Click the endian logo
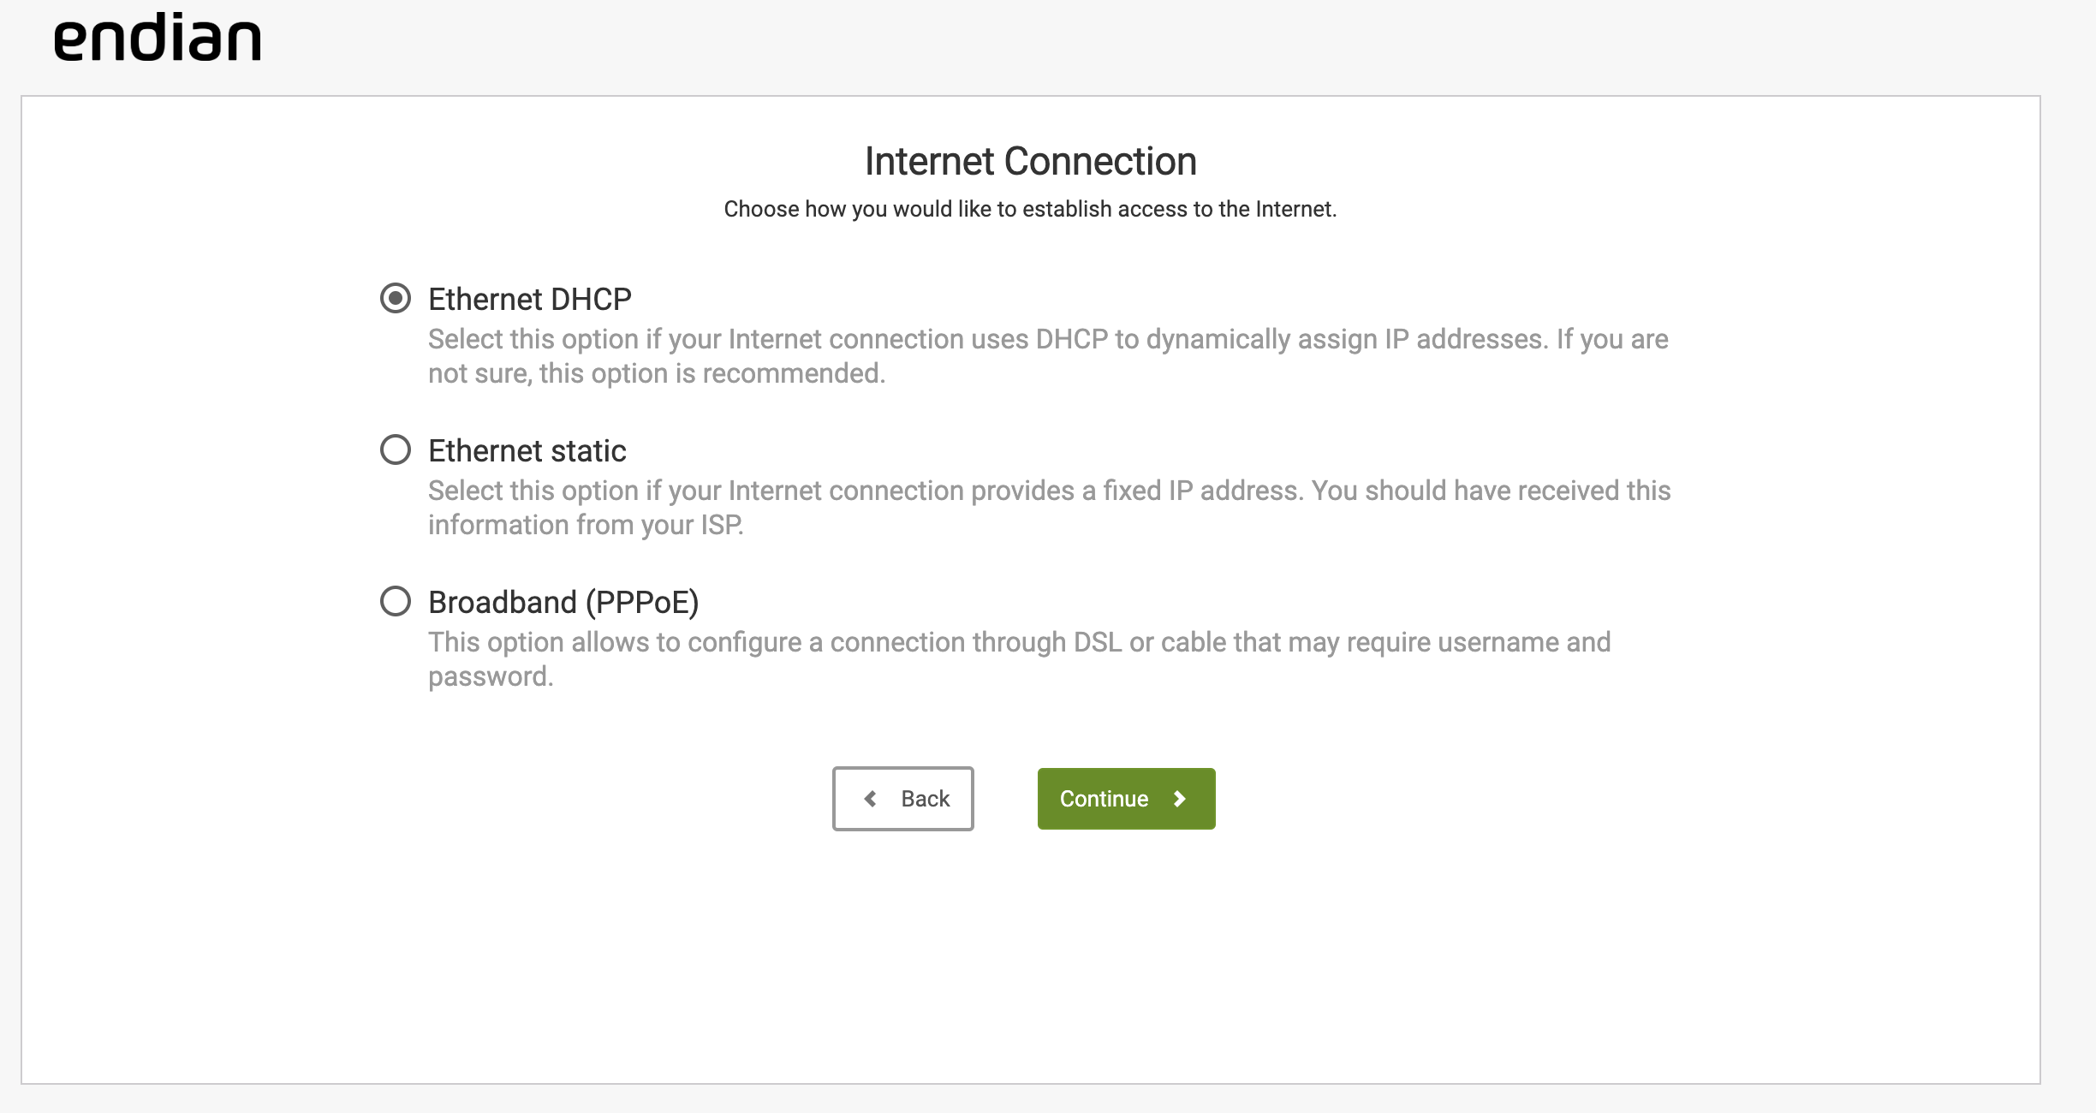 point(158,38)
